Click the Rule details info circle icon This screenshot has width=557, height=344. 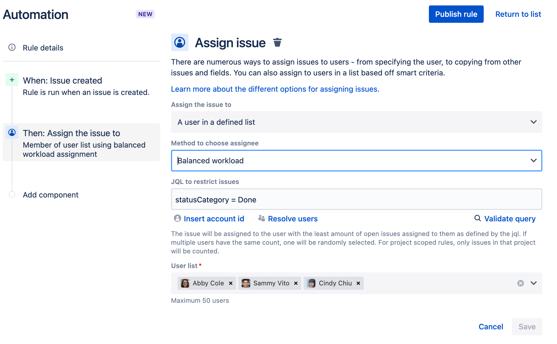[12, 47]
